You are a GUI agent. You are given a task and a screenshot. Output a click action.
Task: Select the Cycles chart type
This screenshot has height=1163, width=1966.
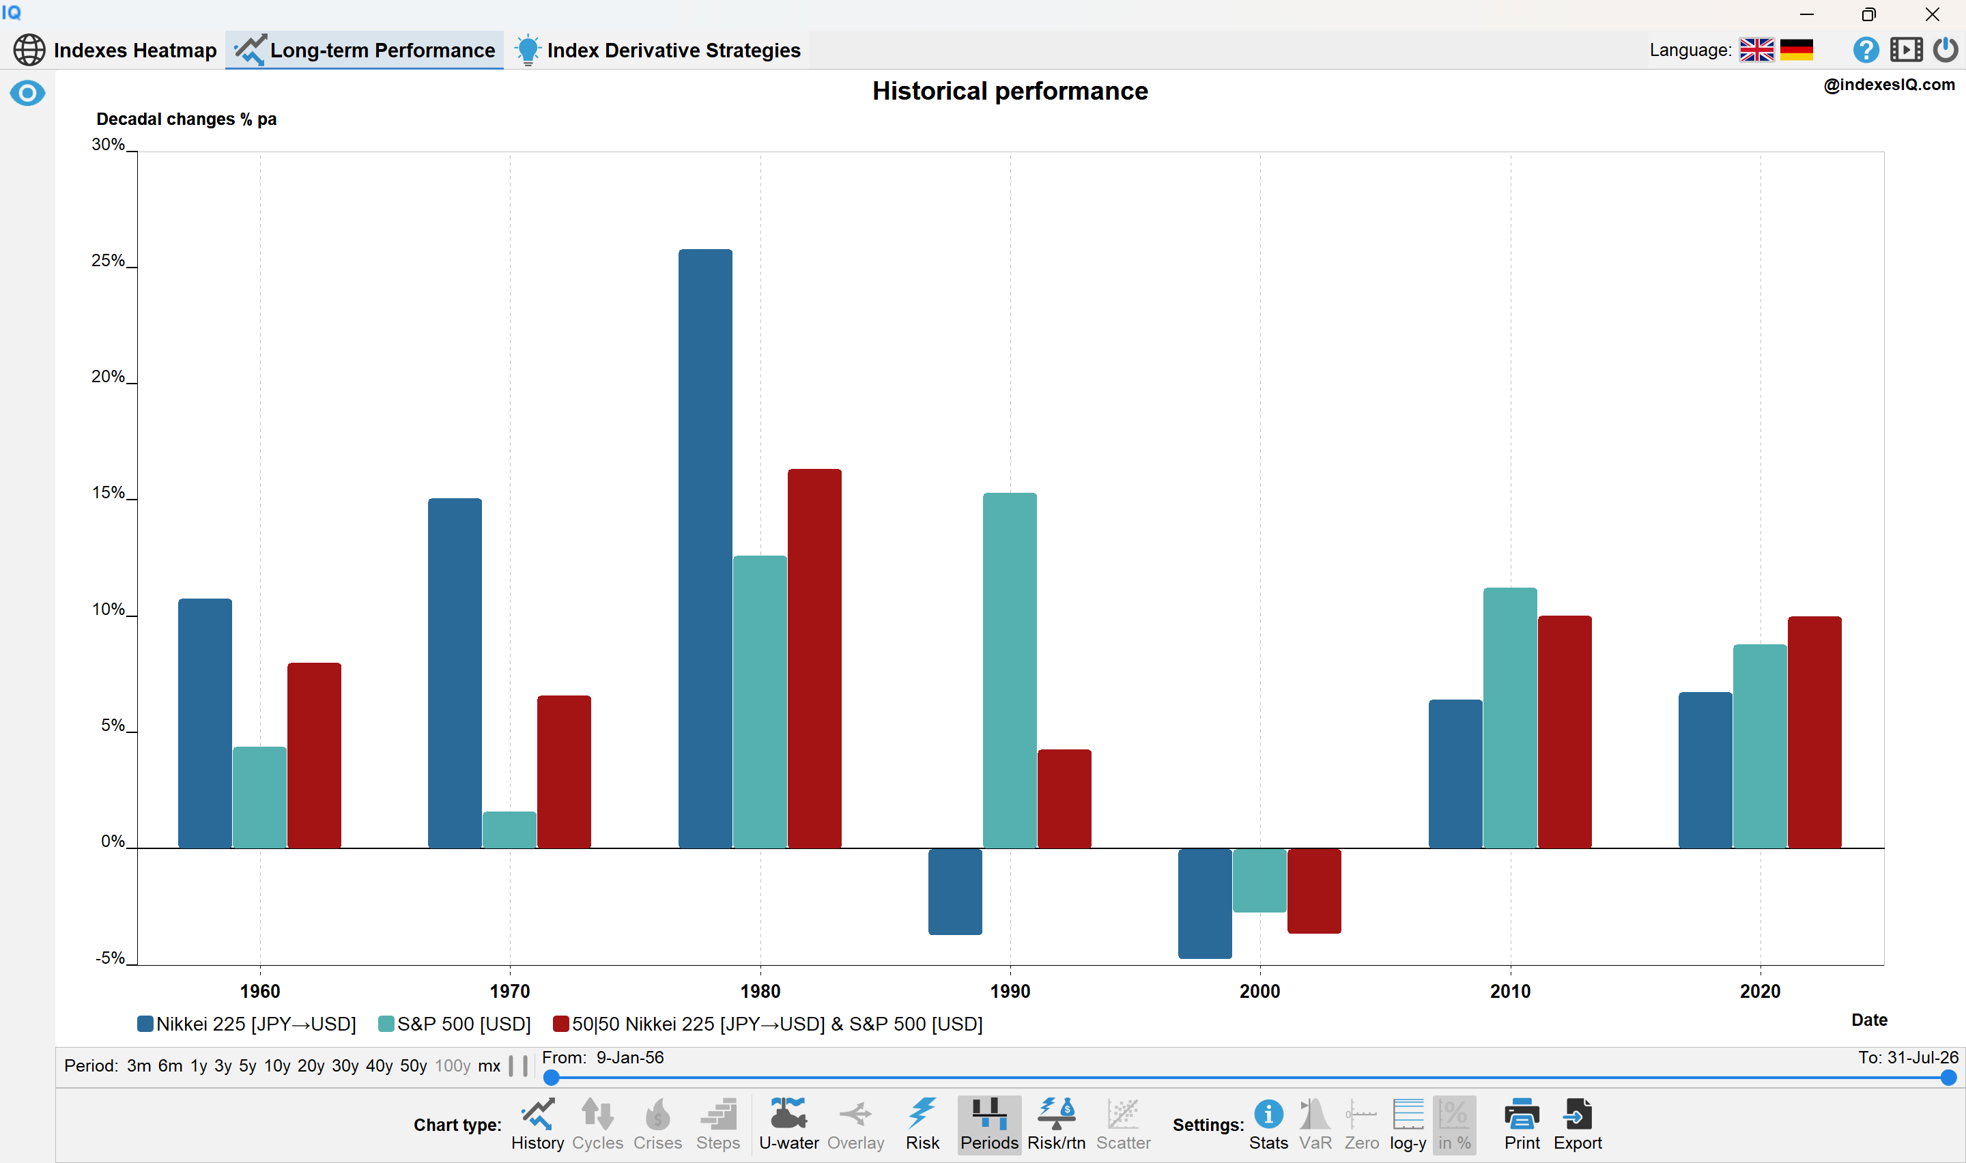pos(597,1124)
